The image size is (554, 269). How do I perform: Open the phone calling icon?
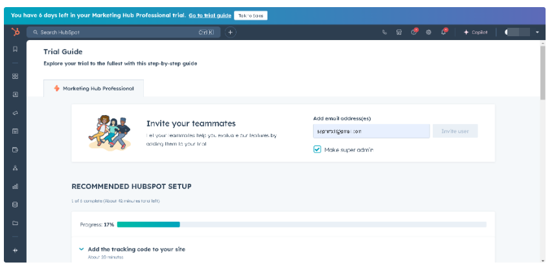point(384,32)
